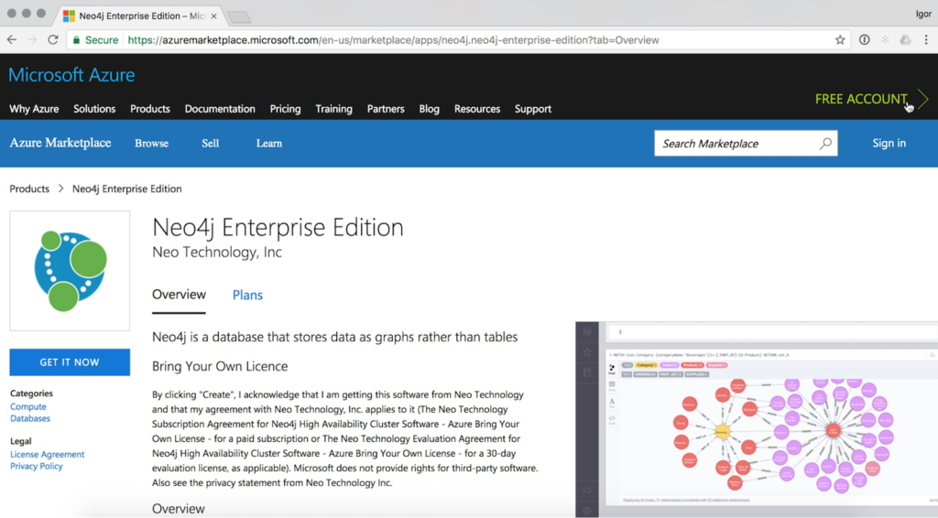Open the Resources nav item

pyautogui.click(x=476, y=109)
